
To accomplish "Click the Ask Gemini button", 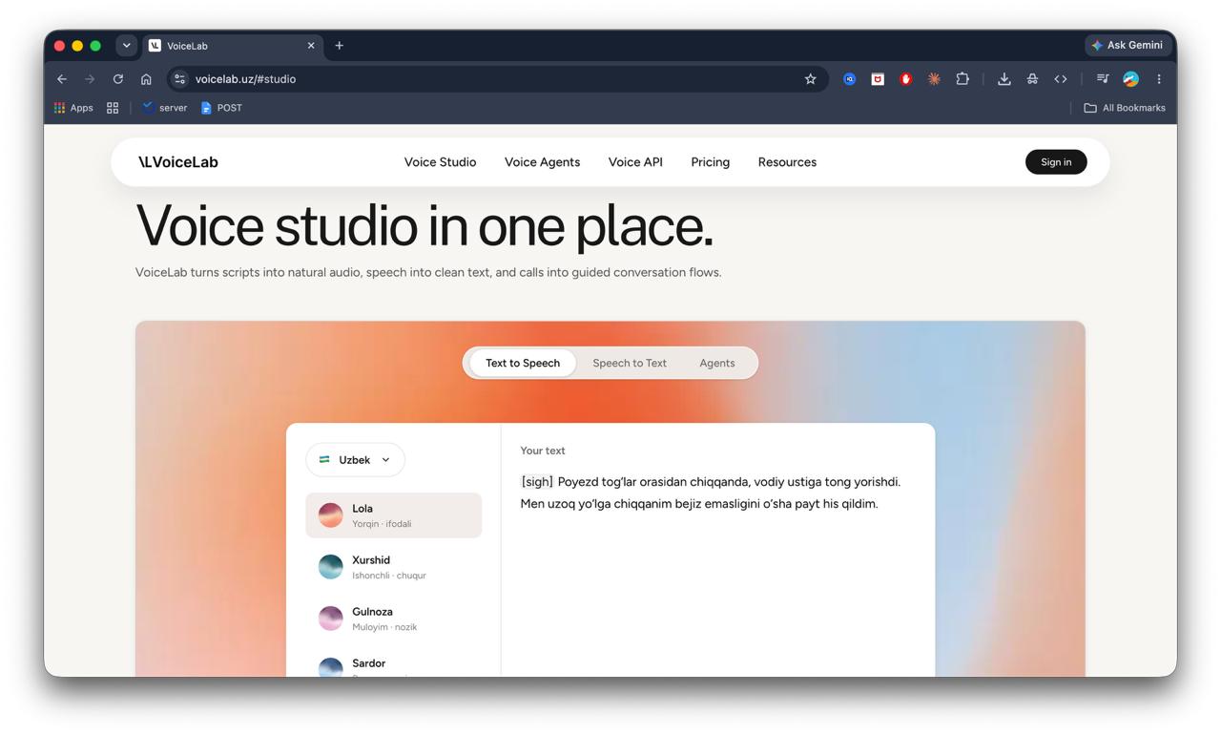I will (1127, 45).
